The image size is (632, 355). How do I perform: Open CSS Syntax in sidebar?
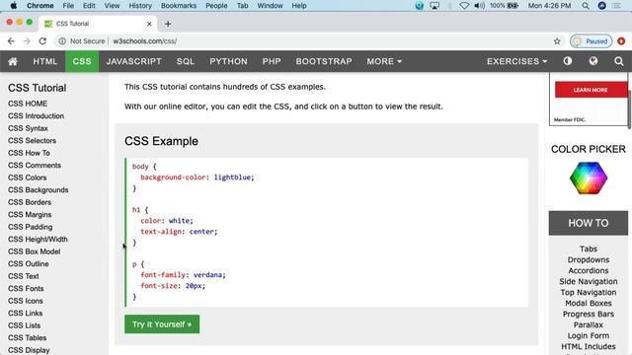point(28,128)
